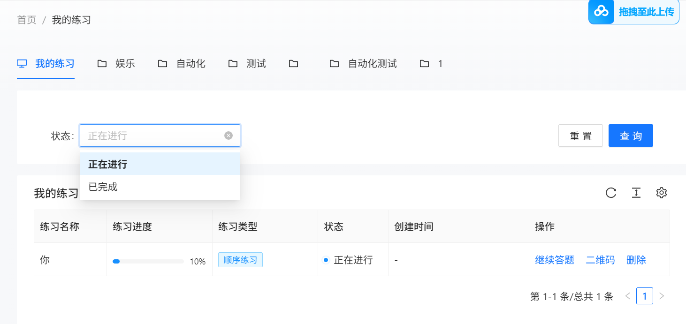
Task: Click the refresh table icon
Action: 610,193
